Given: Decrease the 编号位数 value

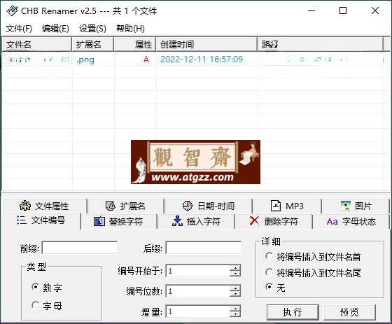Looking at the screenshot, I should pos(235,294).
